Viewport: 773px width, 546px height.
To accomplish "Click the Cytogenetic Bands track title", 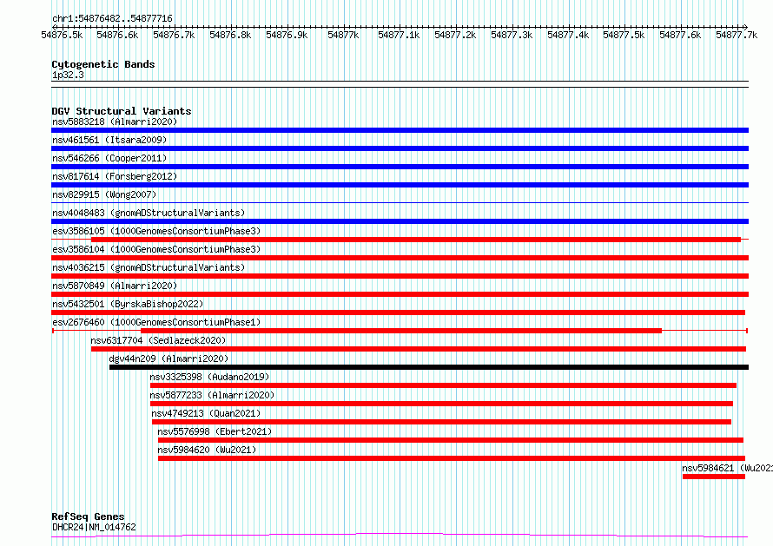I will pyautogui.click(x=103, y=64).
